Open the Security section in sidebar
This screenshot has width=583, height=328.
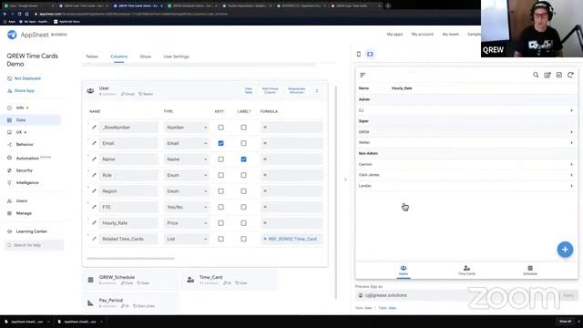coord(25,170)
